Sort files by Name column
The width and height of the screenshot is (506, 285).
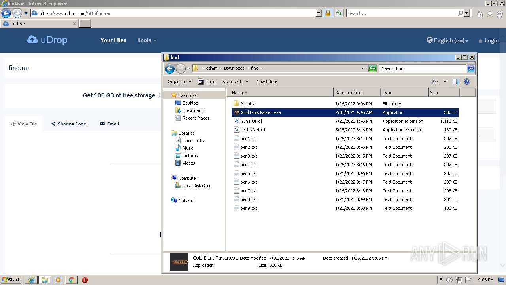pos(280,93)
